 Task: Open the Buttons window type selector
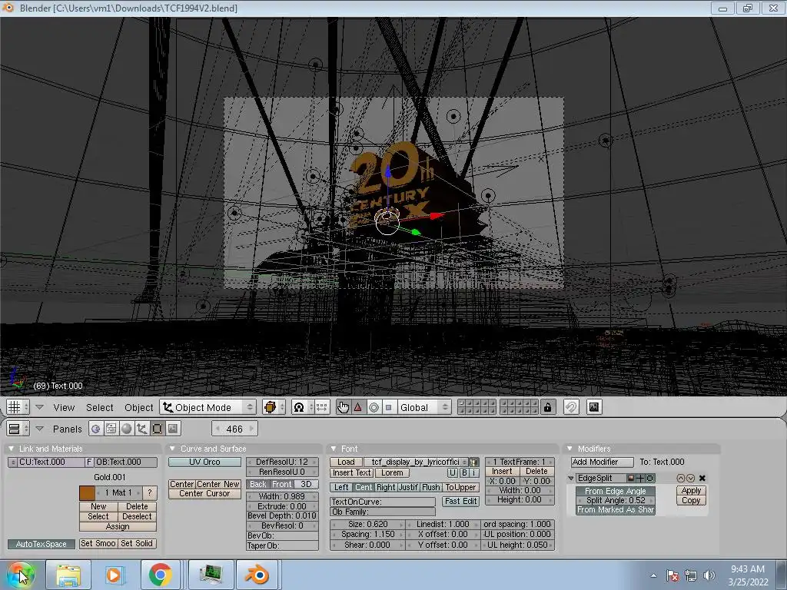[17, 429]
